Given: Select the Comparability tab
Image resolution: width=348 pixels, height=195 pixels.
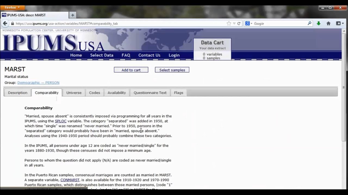Looking at the screenshot, I should [x=47, y=93].
